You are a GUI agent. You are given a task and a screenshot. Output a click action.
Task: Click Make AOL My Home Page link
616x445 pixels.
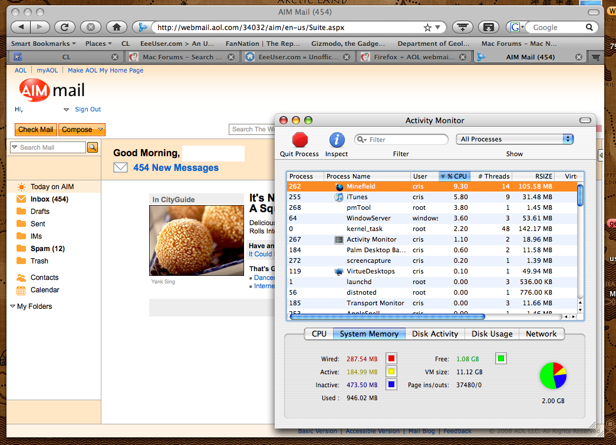click(106, 70)
